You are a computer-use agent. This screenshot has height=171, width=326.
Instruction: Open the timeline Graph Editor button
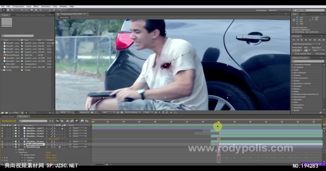87,121
